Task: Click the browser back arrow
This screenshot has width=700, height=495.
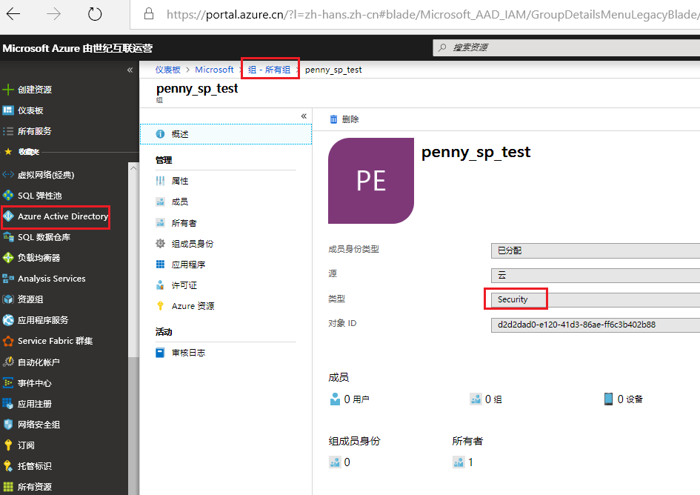Action: tap(13, 14)
